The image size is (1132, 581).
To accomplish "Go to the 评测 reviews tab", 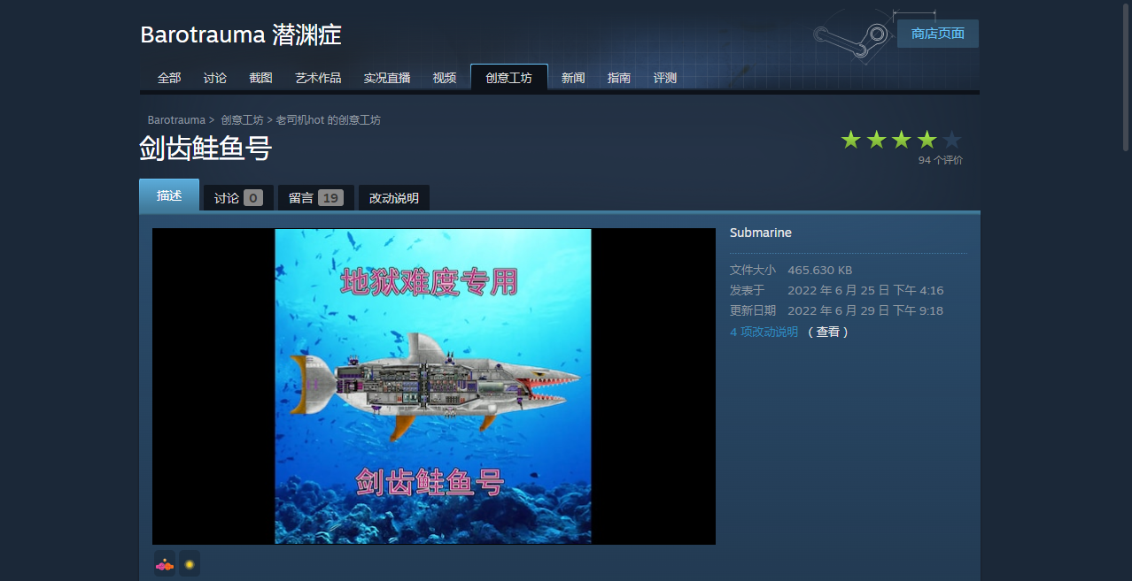I will click(x=665, y=78).
